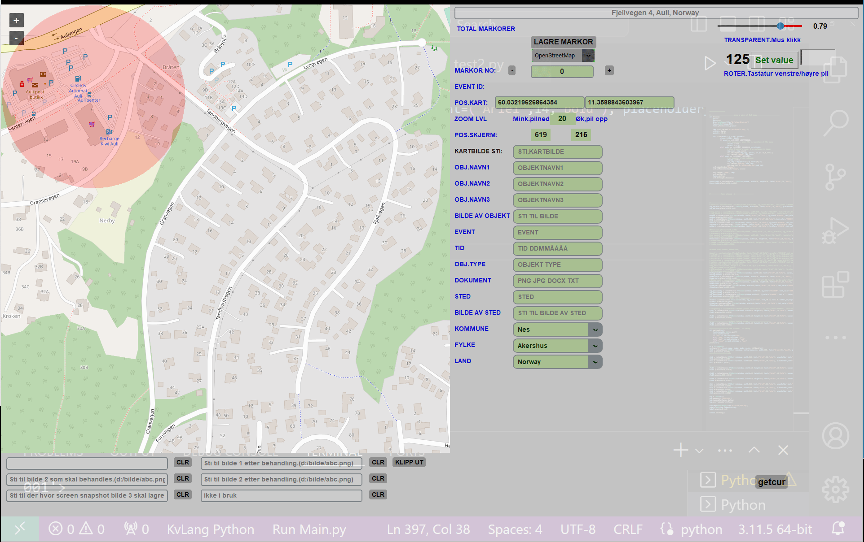Open the Extensions sidebar icon

tap(835, 284)
